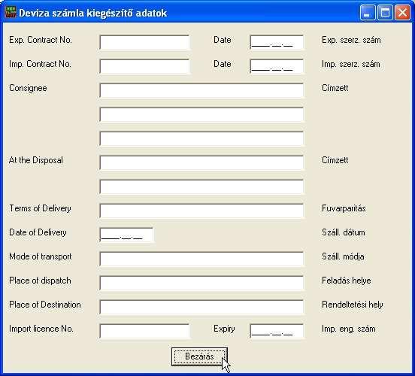Click the Date of Delivery date field
The width and height of the screenshot is (415, 376).
(x=126, y=235)
